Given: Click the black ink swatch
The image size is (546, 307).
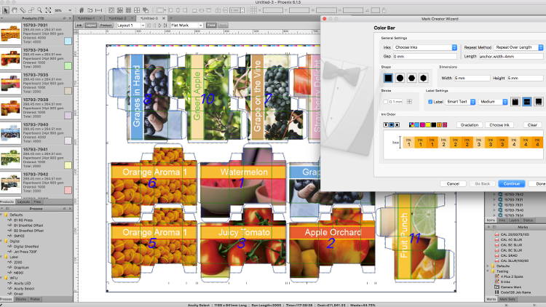Looking at the screenshot, I should pos(434,124).
